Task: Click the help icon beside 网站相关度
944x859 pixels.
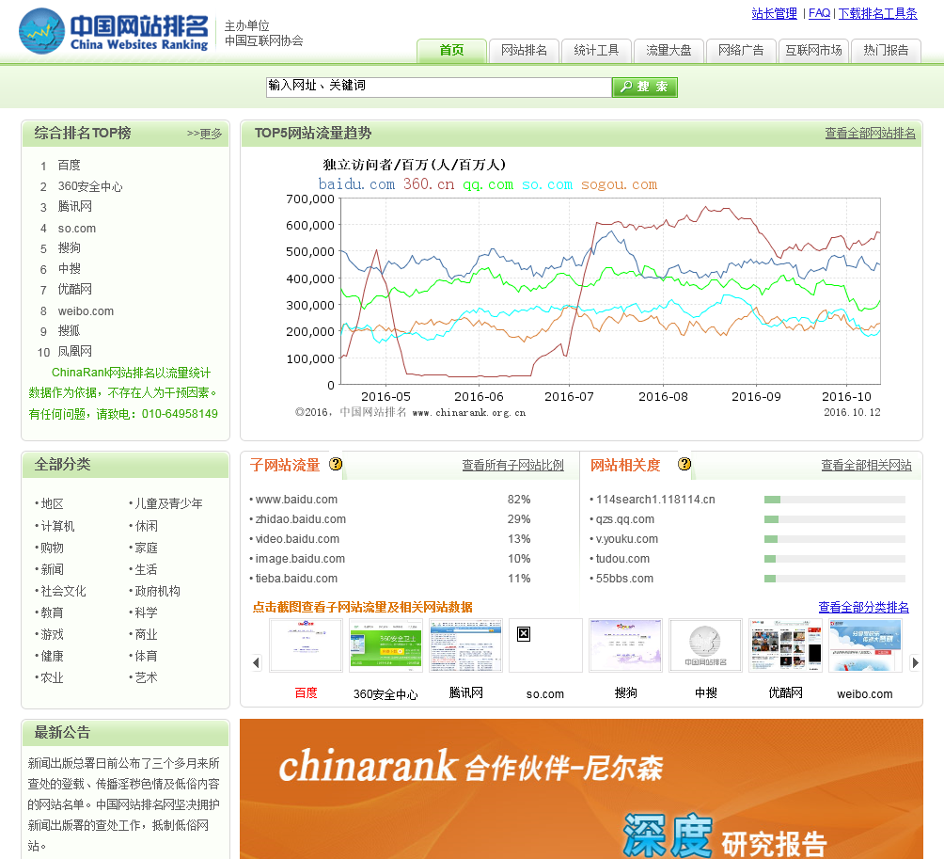Action: click(x=684, y=464)
